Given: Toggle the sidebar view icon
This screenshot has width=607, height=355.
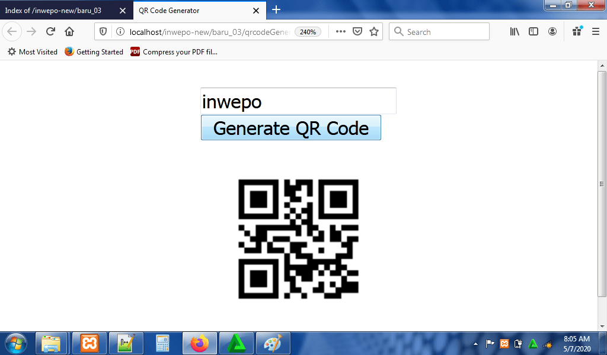Looking at the screenshot, I should pos(533,32).
